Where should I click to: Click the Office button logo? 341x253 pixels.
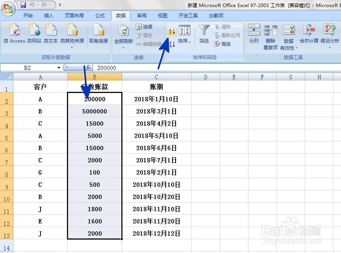point(8,9)
